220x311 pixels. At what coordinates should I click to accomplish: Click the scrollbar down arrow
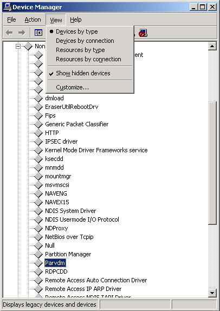click(212, 293)
